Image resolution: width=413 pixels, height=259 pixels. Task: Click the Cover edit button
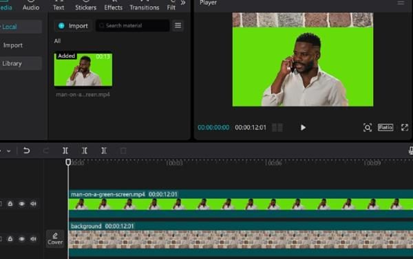click(x=55, y=238)
